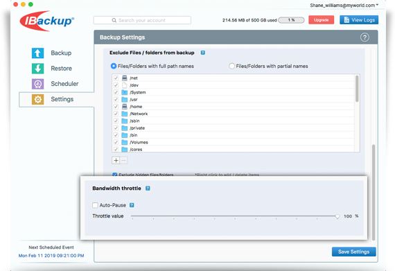Click the Throttle value slider handle
Screen dimensions: 395x271
[337, 216]
